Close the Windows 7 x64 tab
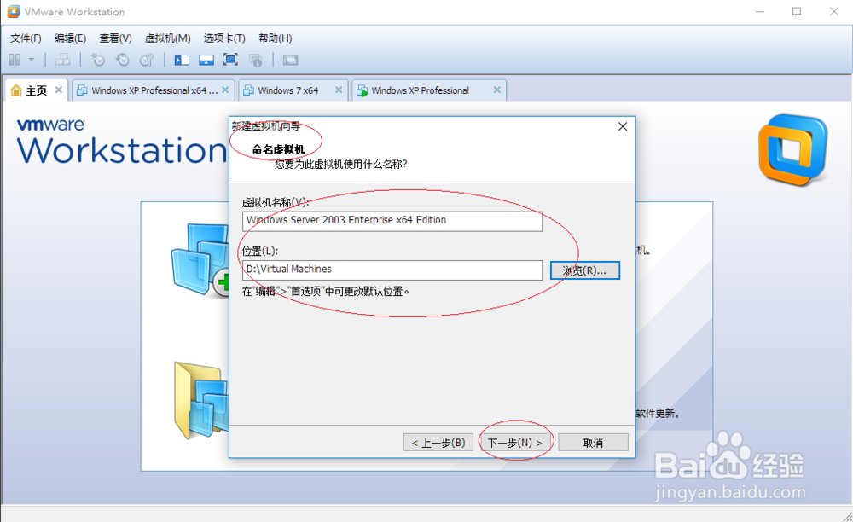This screenshot has height=522, width=853. (x=339, y=90)
